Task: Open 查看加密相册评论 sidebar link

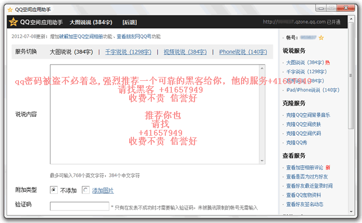Action: pyautogui.click(x=304, y=168)
